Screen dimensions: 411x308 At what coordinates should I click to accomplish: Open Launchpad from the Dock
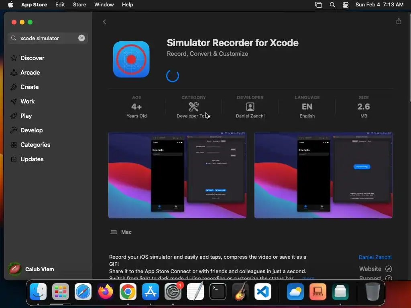pos(61,291)
